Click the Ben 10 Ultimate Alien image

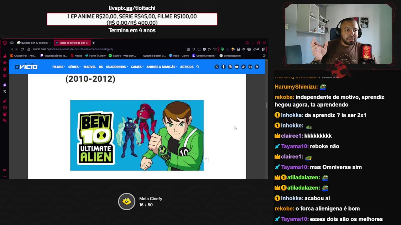coord(137,135)
